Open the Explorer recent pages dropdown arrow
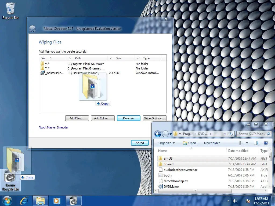 click(171, 134)
